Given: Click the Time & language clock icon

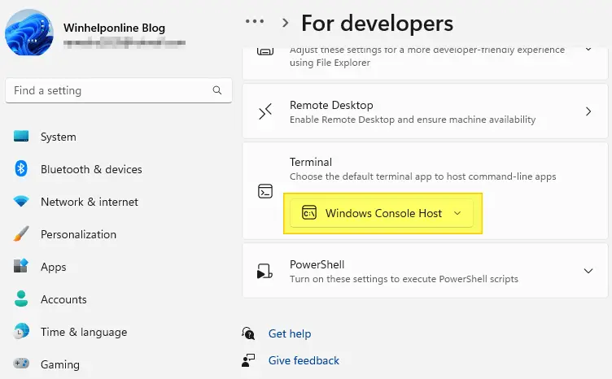Looking at the screenshot, I should [21, 331].
